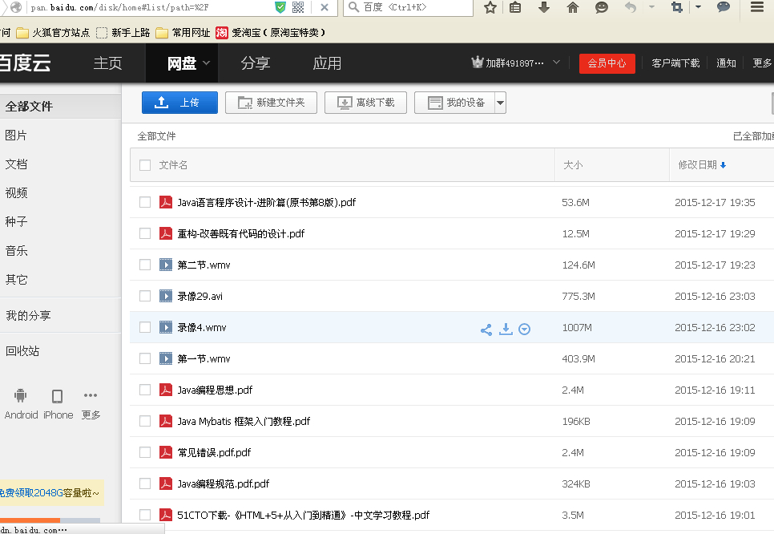The height and width of the screenshot is (534, 774).
Task: Click the blue 上传 button
Action: point(179,103)
